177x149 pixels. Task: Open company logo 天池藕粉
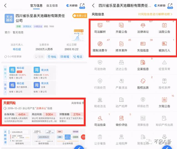[x=9, y=18]
